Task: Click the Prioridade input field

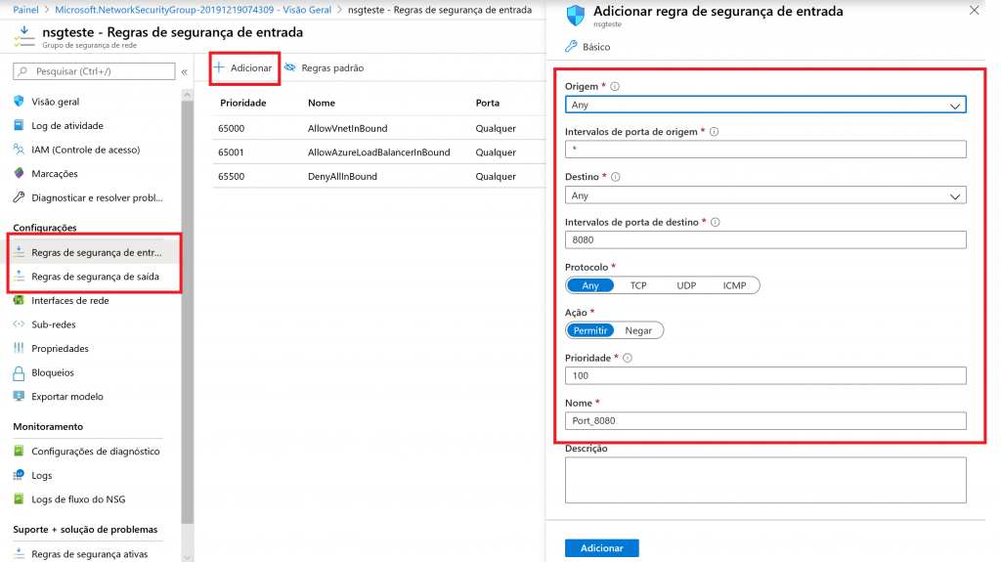Action: point(764,375)
